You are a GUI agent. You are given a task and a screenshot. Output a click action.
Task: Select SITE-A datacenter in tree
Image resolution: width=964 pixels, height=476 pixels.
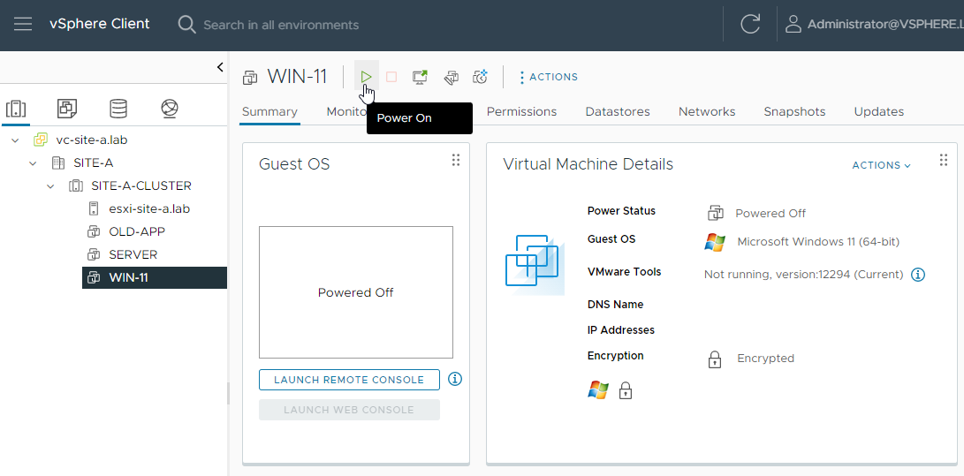(94, 162)
